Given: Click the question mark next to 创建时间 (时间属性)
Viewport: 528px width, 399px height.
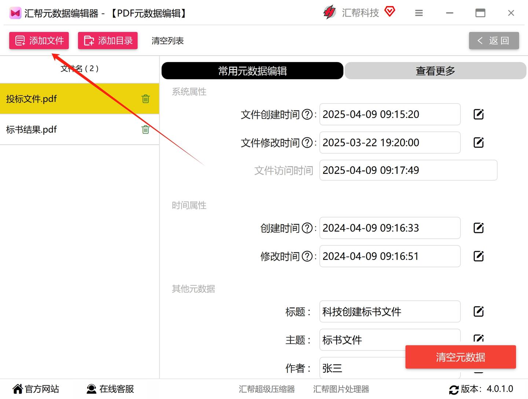Looking at the screenshot, I should pyautogui.click(x=307, y=228).
